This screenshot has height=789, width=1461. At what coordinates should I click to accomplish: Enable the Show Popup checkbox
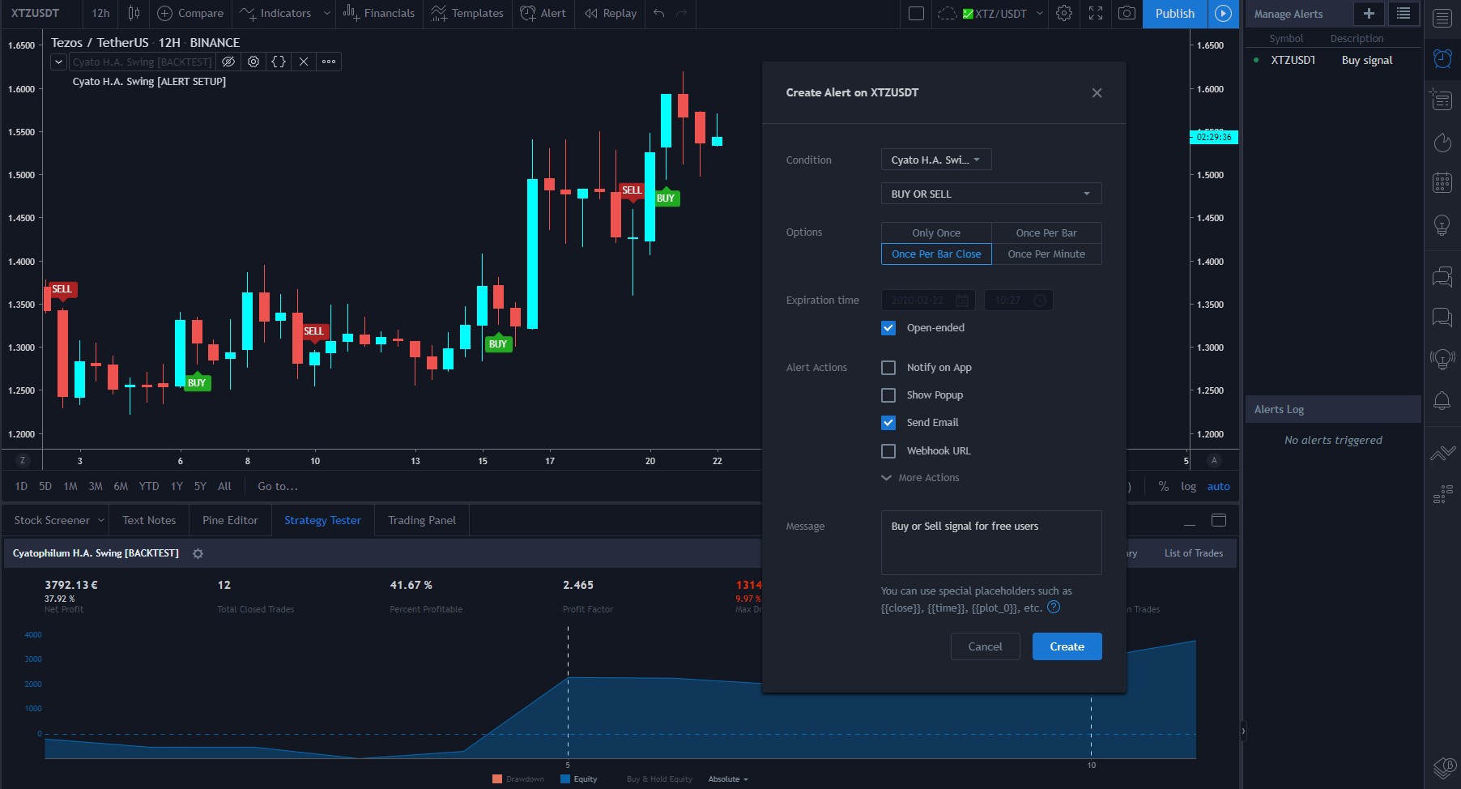(x=888, y=395)
